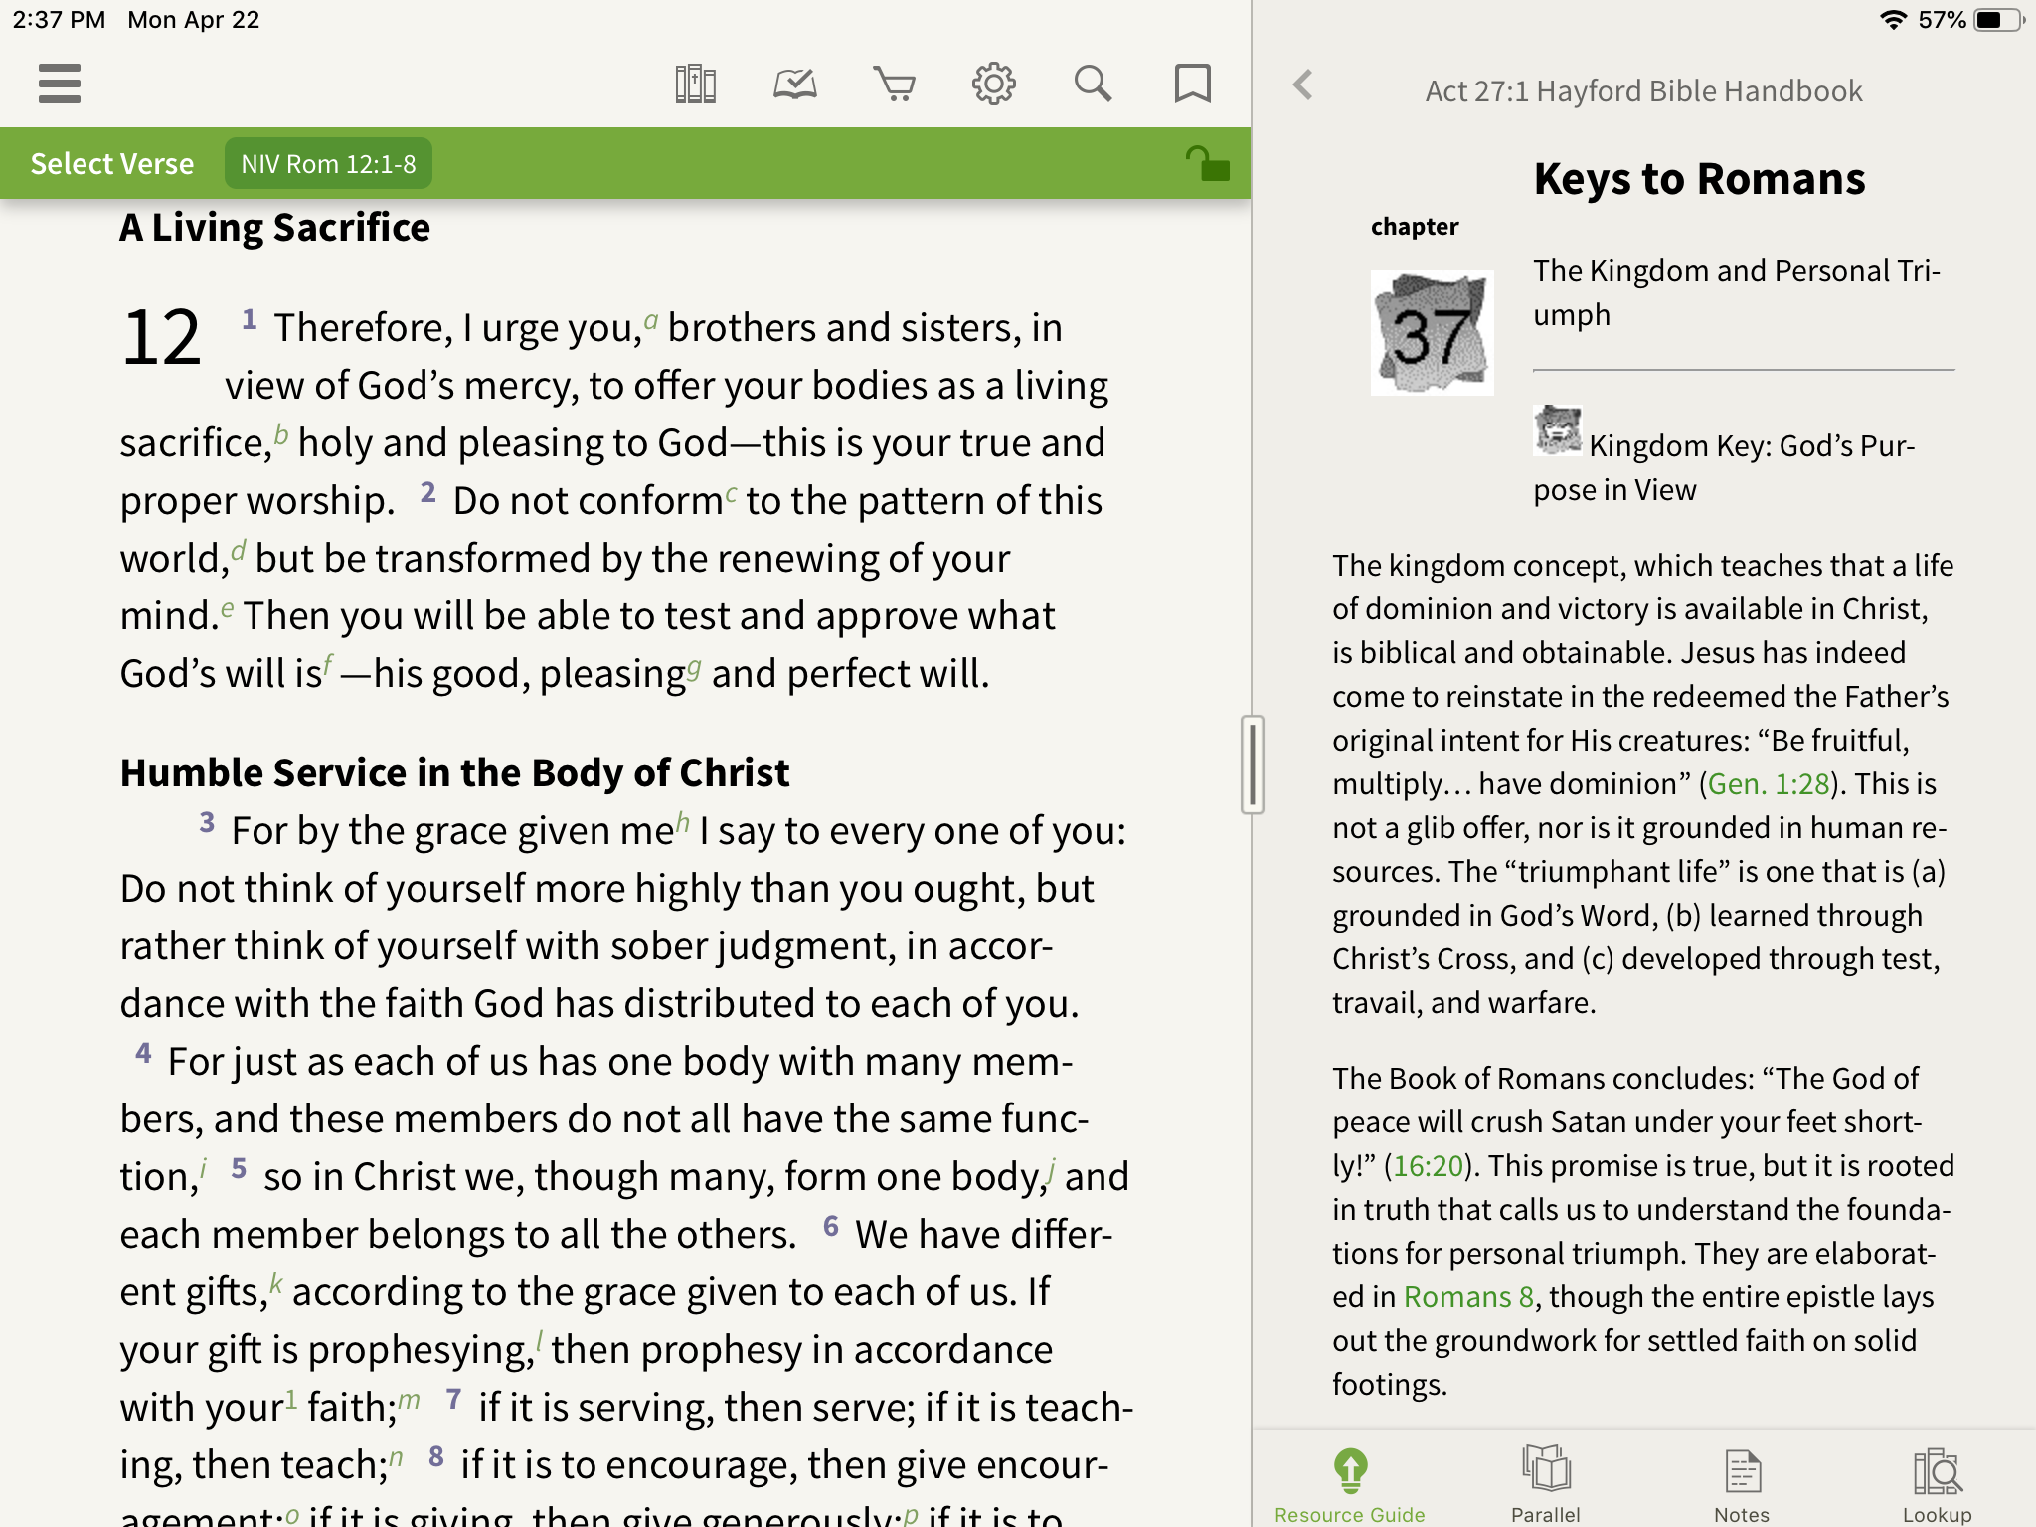Tap "The Kingdom and Personal Triumph" text

[x=1737, y=292]
